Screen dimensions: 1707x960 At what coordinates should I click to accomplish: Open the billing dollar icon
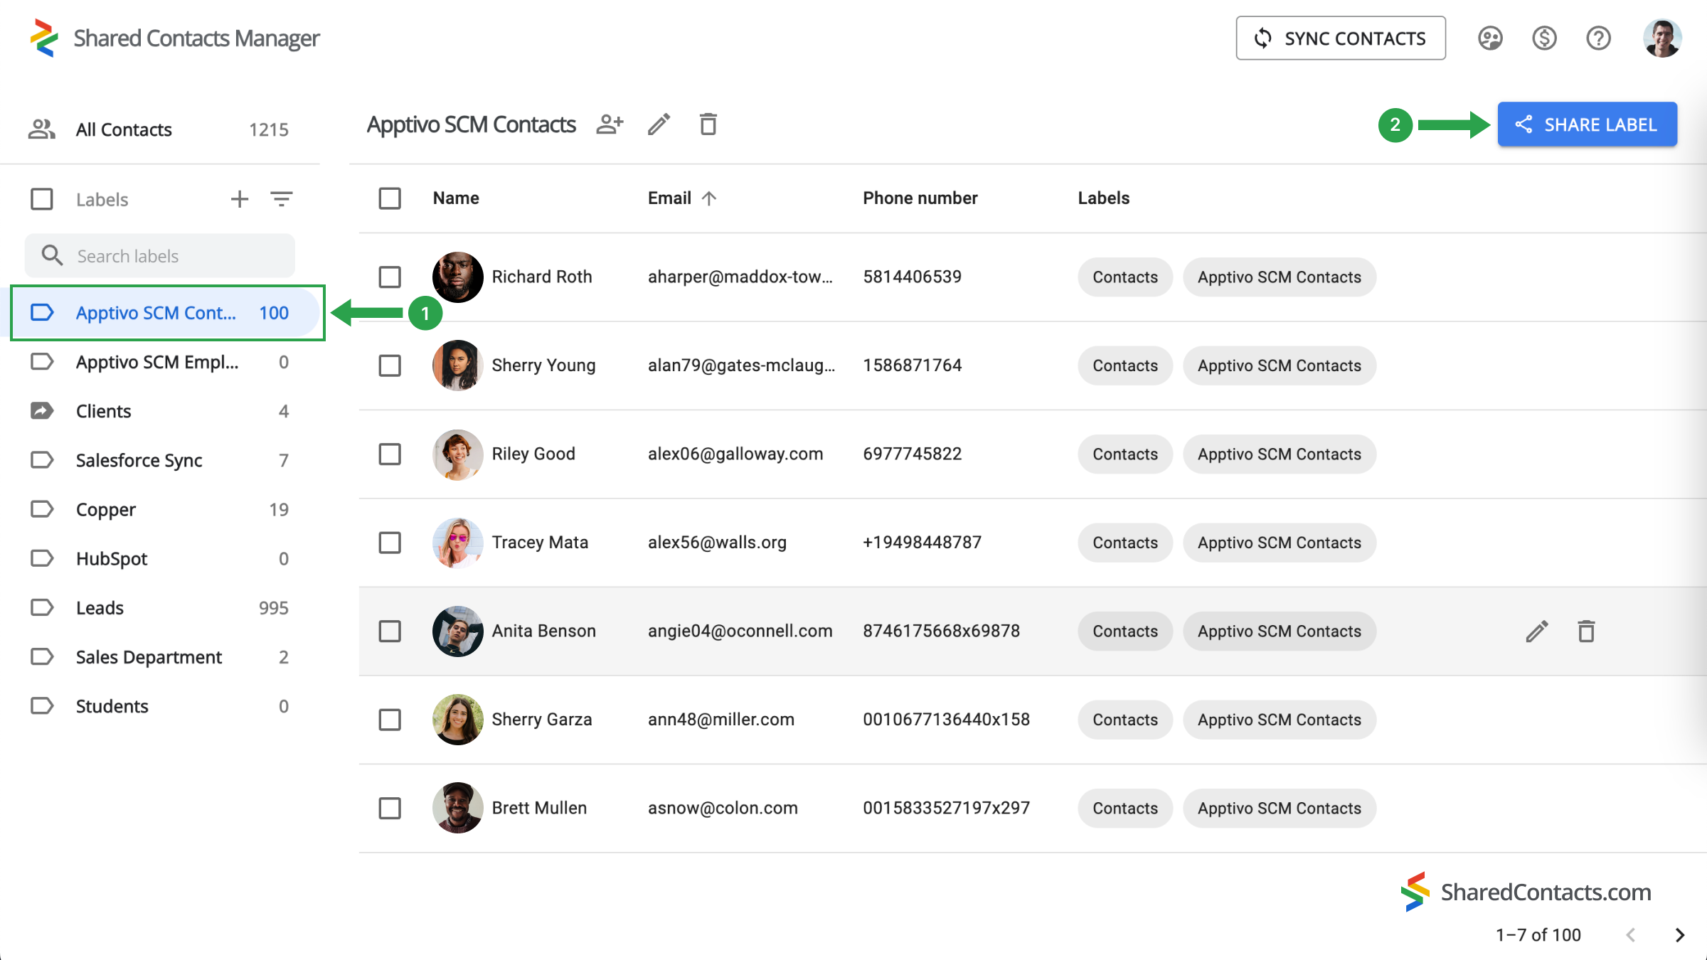pos(1544,38)
